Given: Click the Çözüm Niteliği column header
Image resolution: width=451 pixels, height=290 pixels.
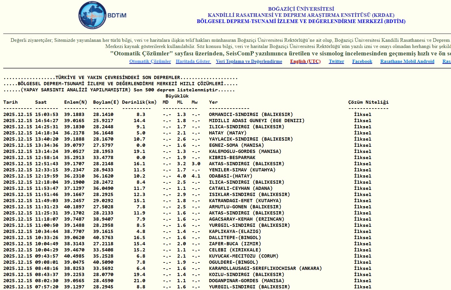Looking at the screenshot, I should click(x=368, y=102).
